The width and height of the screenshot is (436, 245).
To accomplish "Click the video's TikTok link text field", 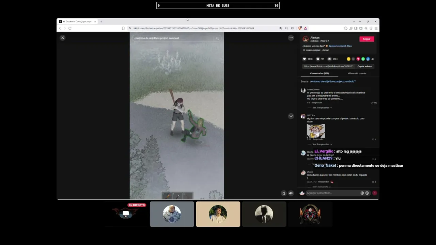I will (329, 66).
